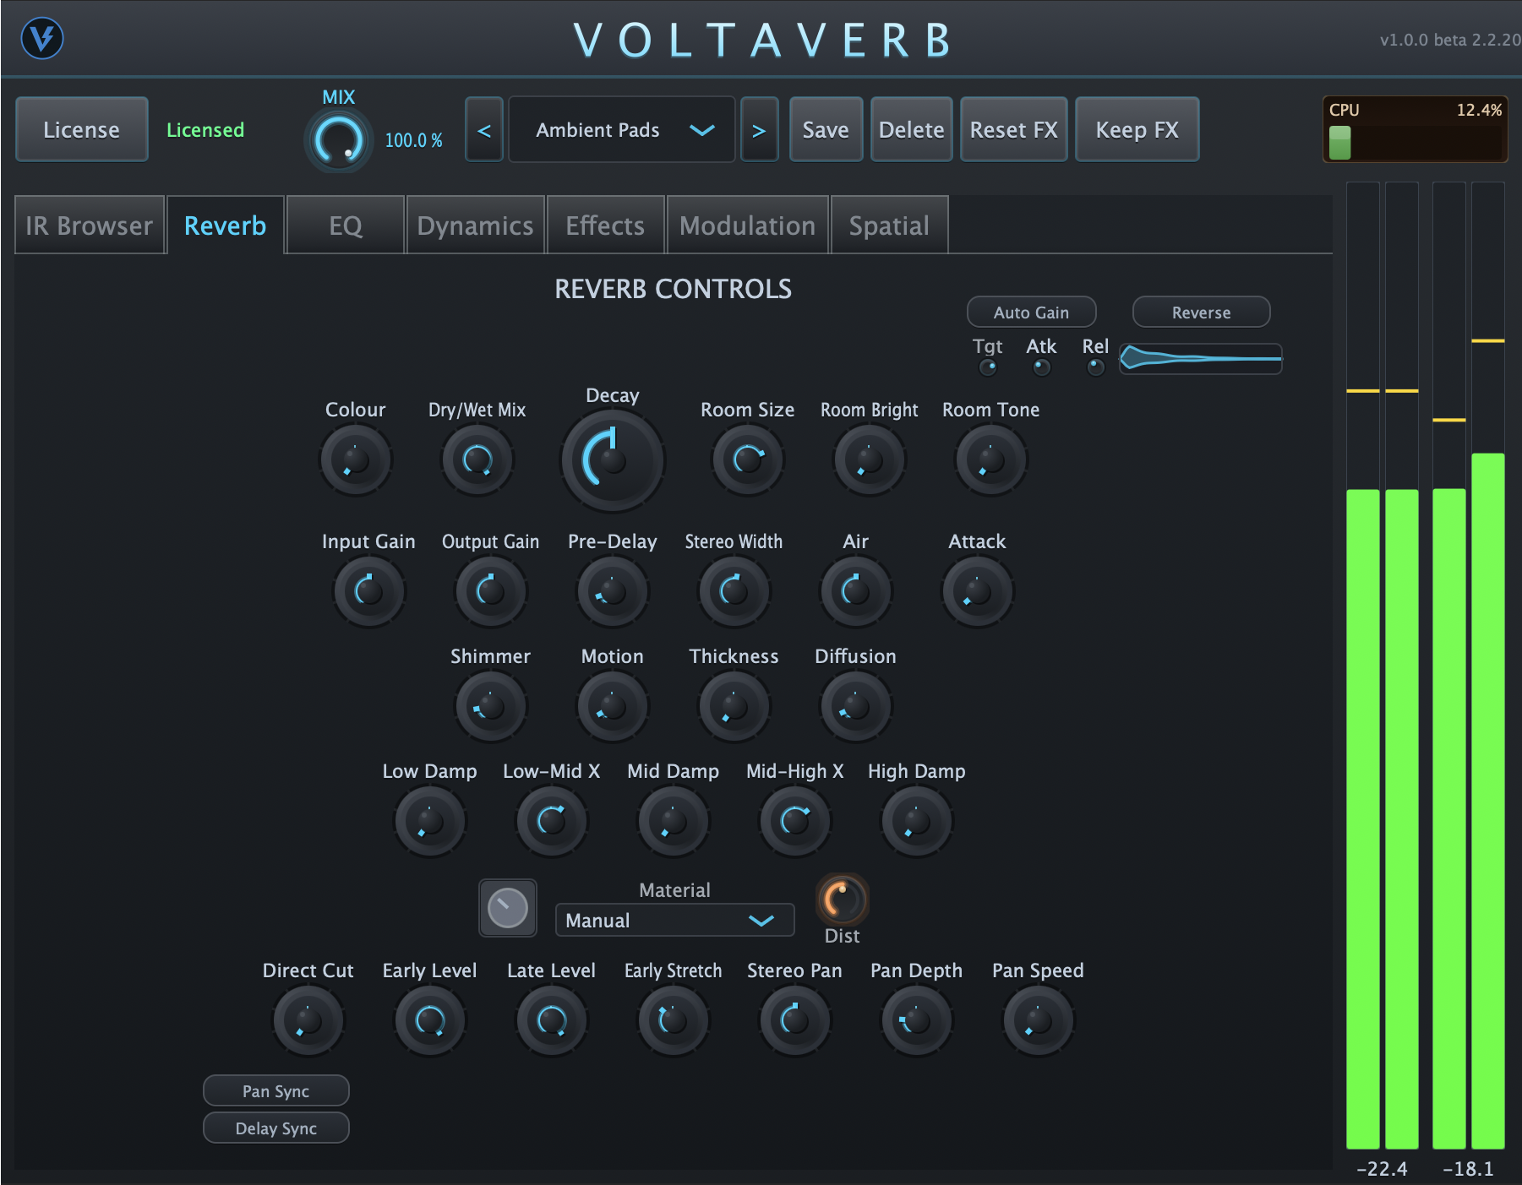1522x1185 pixels.
Task: Click the Motion knob
Action: point(613,706)
